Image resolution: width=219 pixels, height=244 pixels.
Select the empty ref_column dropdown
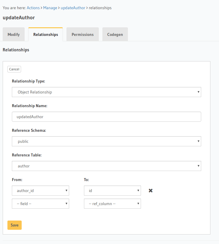pos(112,204)
